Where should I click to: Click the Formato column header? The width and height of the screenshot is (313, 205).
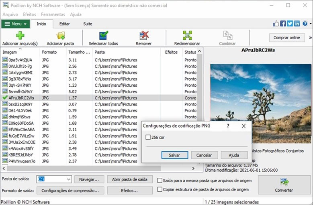point(53,52)
